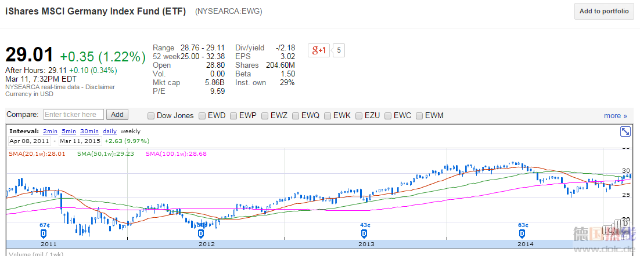This screenshot has width=640, height=256.
Task: Open the 63¢ dividend marker in 2014
Action: (522, 233)
